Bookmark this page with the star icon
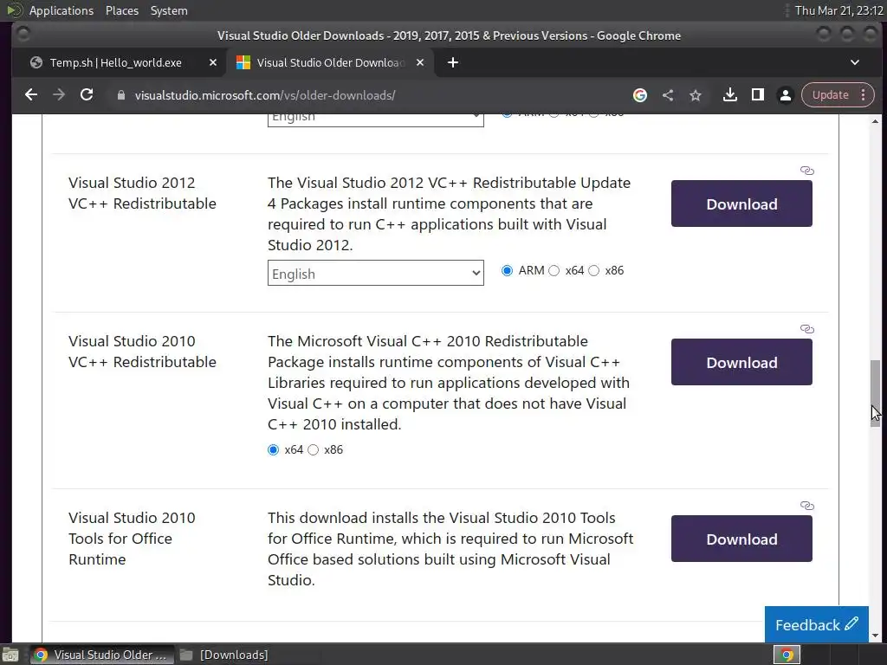The image size is (887, 665). pyautogui.click(x=696, y=95)
